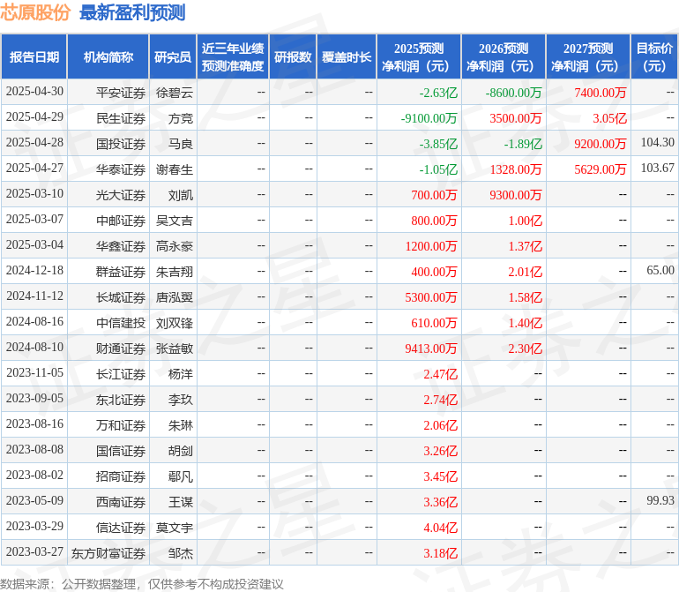Image resolution: width=679 pixels, height=592 pixels.
Task: Open the 芯原股份 title link
Action: (35, 12)
